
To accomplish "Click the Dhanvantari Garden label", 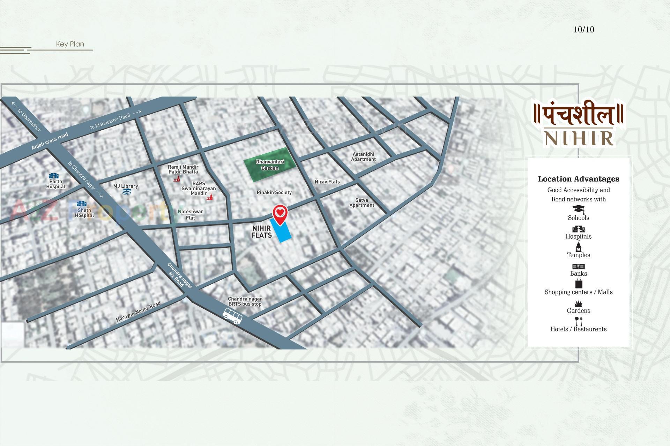I will tap(270, 164).
